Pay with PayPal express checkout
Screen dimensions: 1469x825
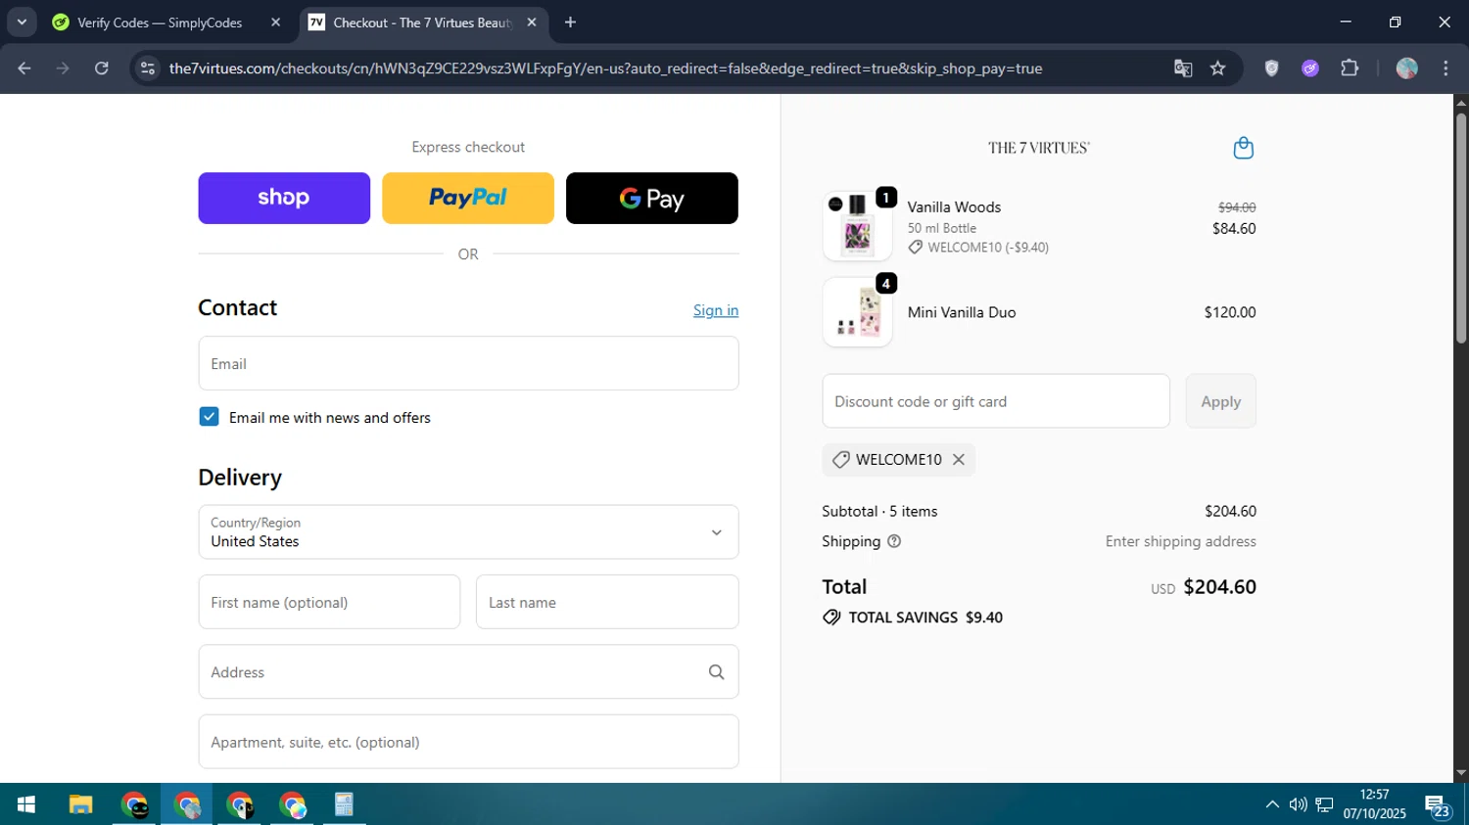click(x=468, y=199)
